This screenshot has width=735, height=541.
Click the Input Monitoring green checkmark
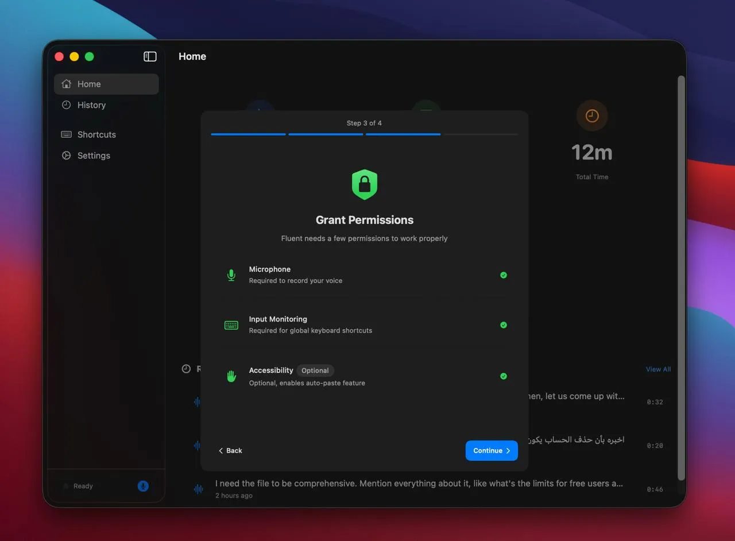[503, 325]
